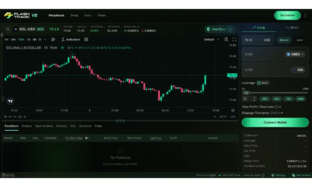Toggle LOG scale on chart
The width and height of the screenshot is (312, 187).
click(232, 116)
